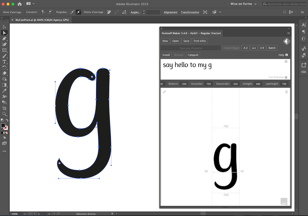Open the Fontself panel hamburger menu
Viewport: 308px width, 216px height.
point(289,33)
